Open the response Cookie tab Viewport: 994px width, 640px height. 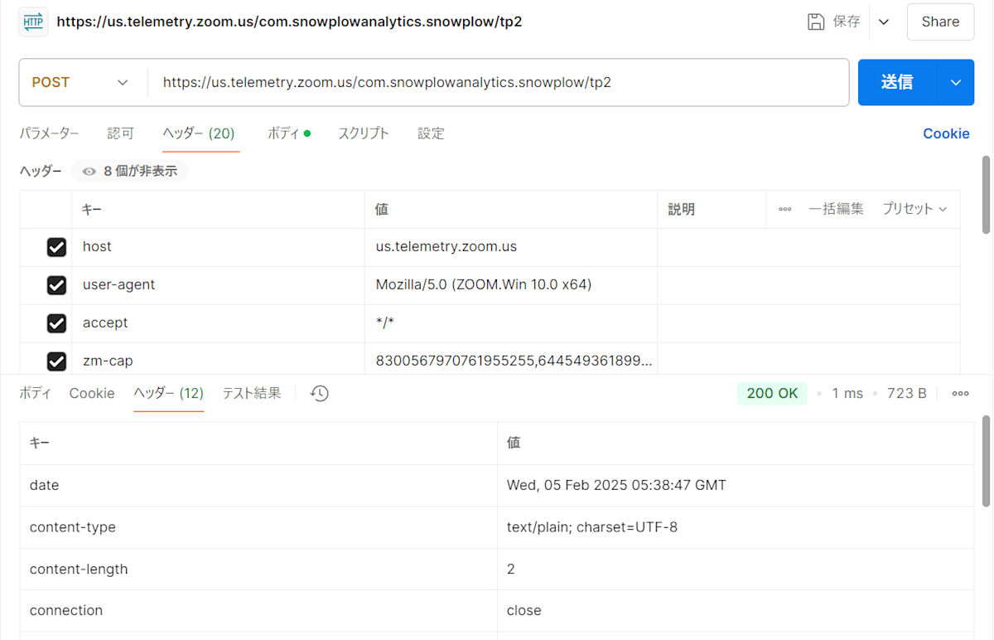pos(92,393)
